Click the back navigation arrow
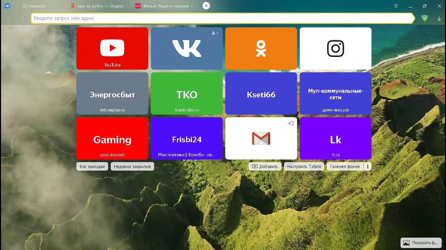The height and width of the screenshot is (250, 446). pos(9,18)
